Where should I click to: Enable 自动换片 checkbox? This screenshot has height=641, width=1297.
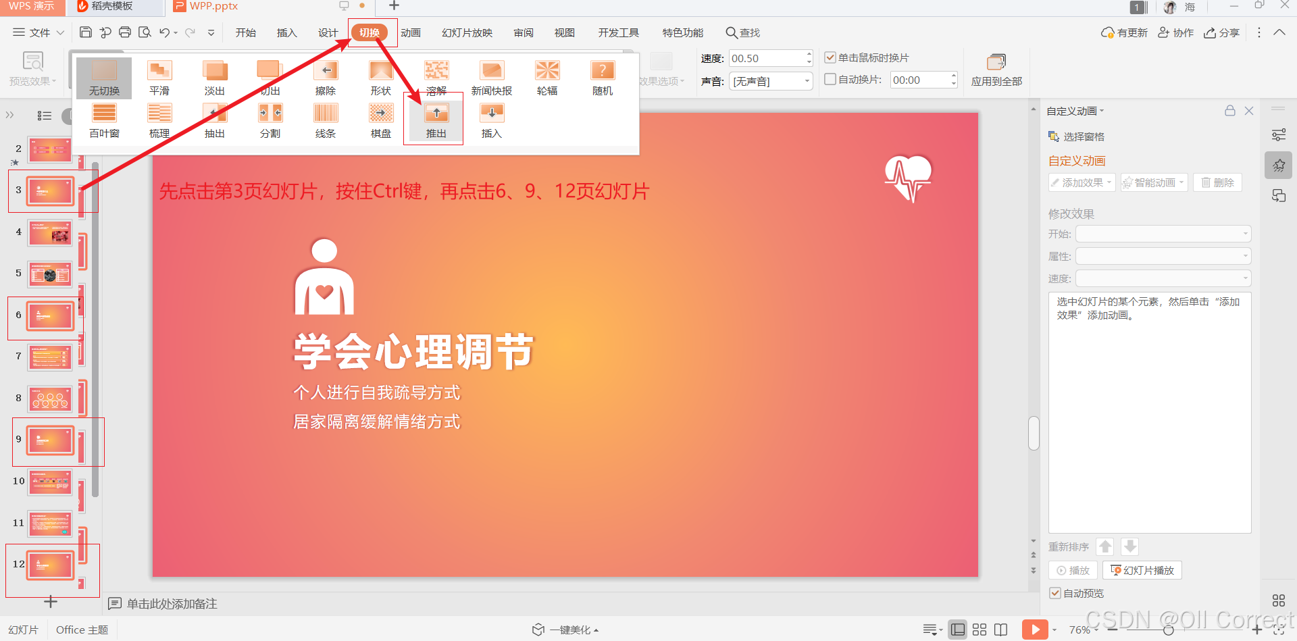(x=830, y=79)
